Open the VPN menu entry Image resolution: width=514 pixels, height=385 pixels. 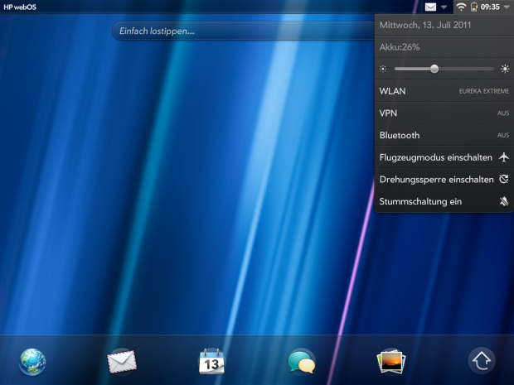pos(444,113)
